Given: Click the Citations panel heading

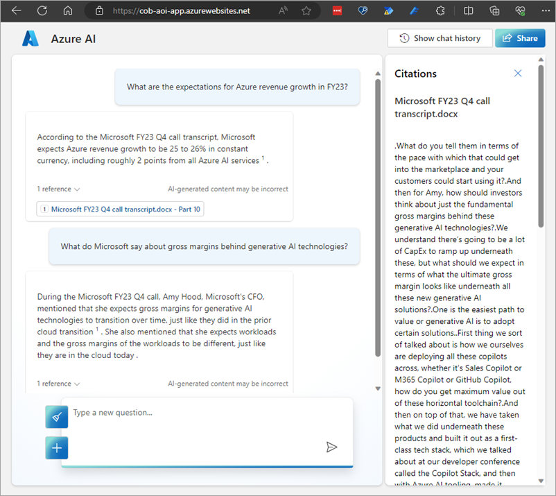Looking at the screenshot, I should point(415,74).
